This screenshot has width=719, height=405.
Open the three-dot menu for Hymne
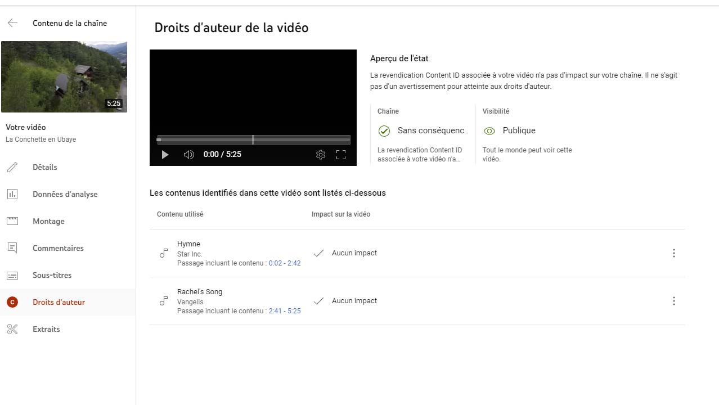674,253
